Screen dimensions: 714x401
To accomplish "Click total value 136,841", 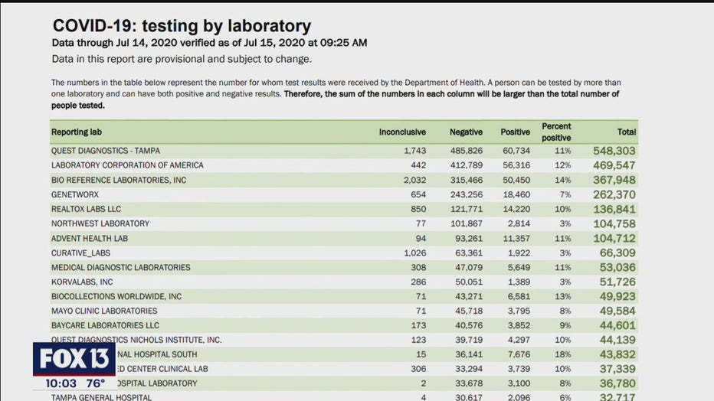I will [x=614, y=209].
